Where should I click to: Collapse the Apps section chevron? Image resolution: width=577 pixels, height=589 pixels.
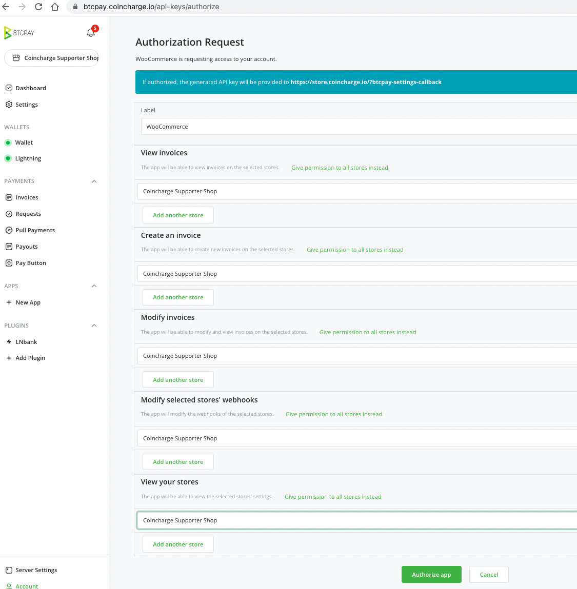[x=94, y=286]
